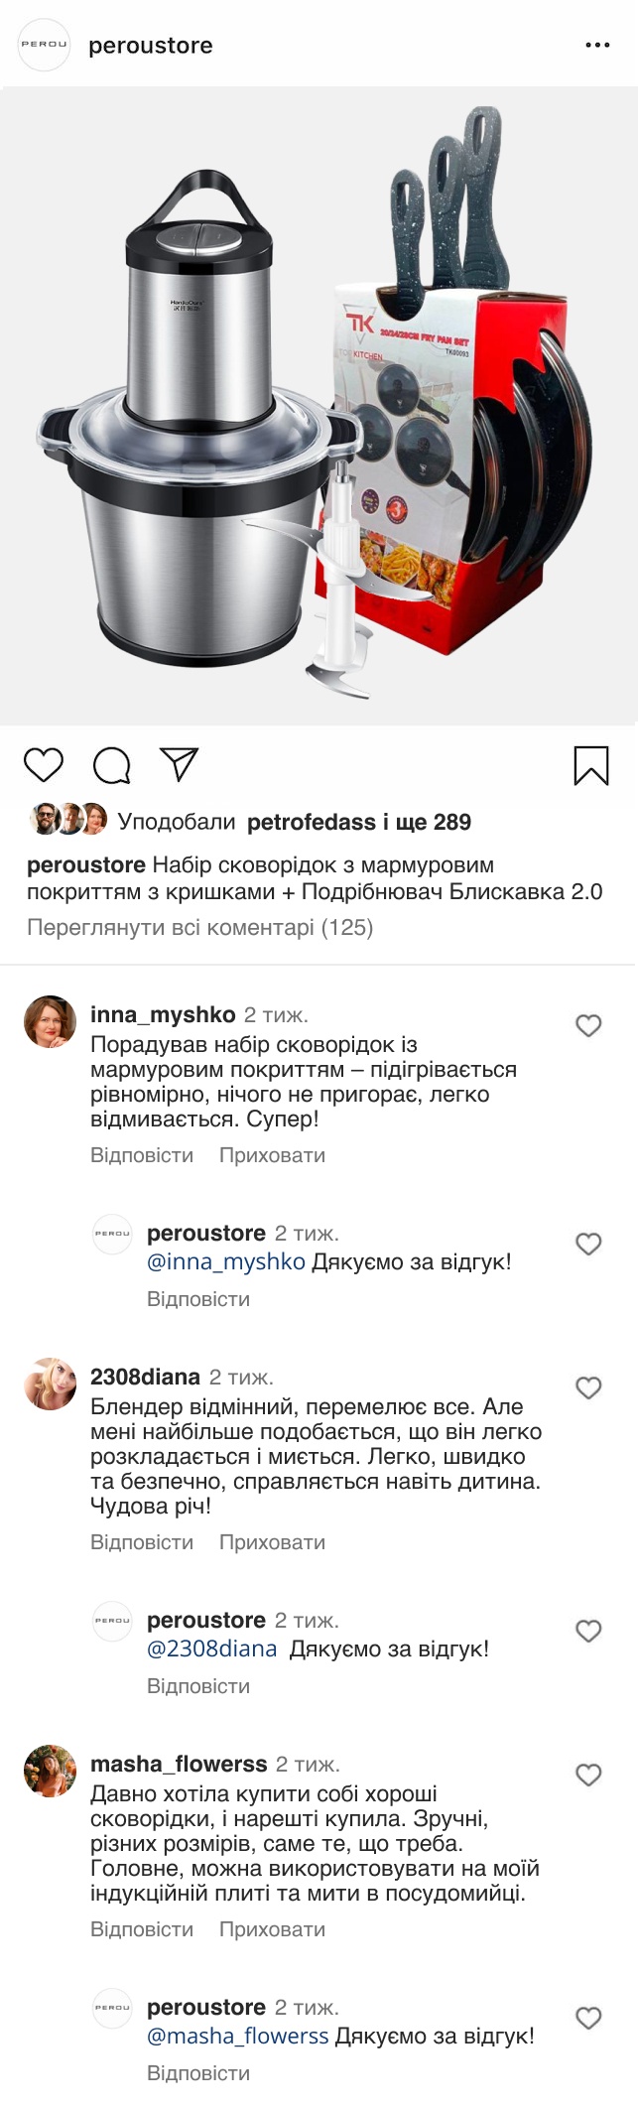Screen dimensions: 638x2109
Task: Open the @inna_myshko mention link
Action: coord(226,1262)
